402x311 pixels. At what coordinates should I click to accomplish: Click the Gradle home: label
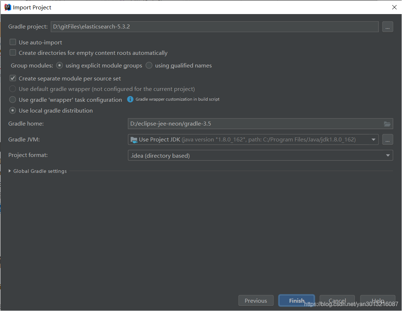pos(26,124)
